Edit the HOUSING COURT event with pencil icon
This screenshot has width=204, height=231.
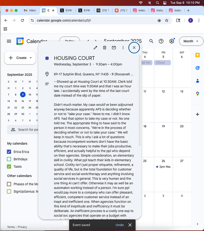click(x=95, y=48)
